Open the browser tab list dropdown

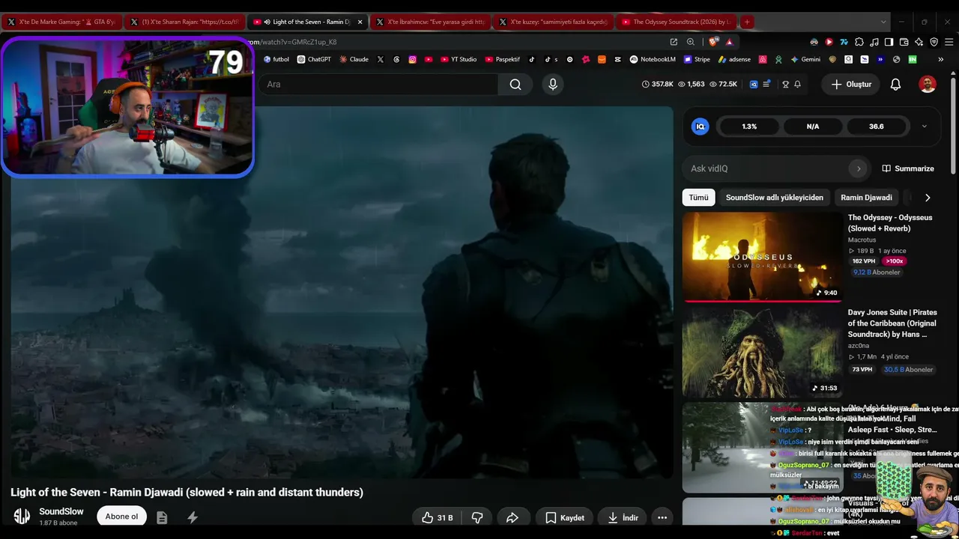[x=883, y=22]
